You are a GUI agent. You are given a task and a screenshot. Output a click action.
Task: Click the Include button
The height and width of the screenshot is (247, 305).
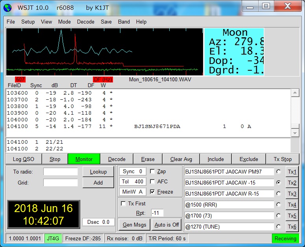pos(216,159)
